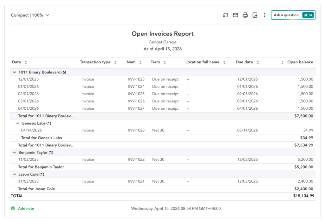Click the Num column header
324x220 pixels.
(131, 62)
